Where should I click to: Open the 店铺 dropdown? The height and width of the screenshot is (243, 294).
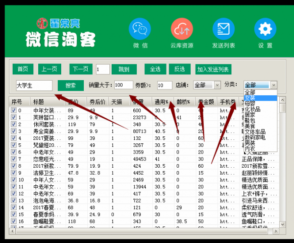point(207,85)
